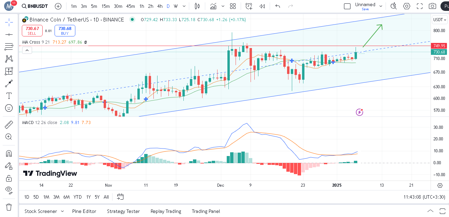Select the arrow brush drawing tool
The image size is (449, 217).
(x=9, y=83)
